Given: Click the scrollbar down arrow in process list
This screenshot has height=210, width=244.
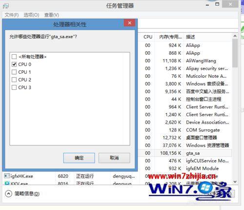Looking at the screenshot, I should [235, 181].
